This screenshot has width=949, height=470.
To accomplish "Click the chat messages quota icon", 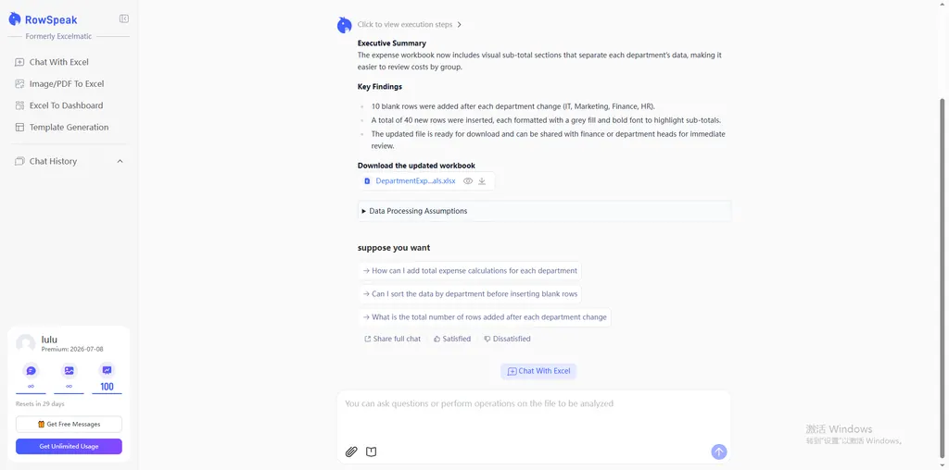I will pyautogui.click(x=31, y=371).
